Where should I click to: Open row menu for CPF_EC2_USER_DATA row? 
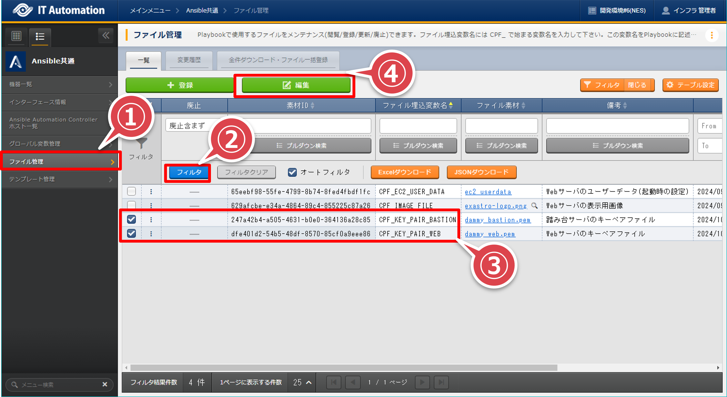click(151, 192)
